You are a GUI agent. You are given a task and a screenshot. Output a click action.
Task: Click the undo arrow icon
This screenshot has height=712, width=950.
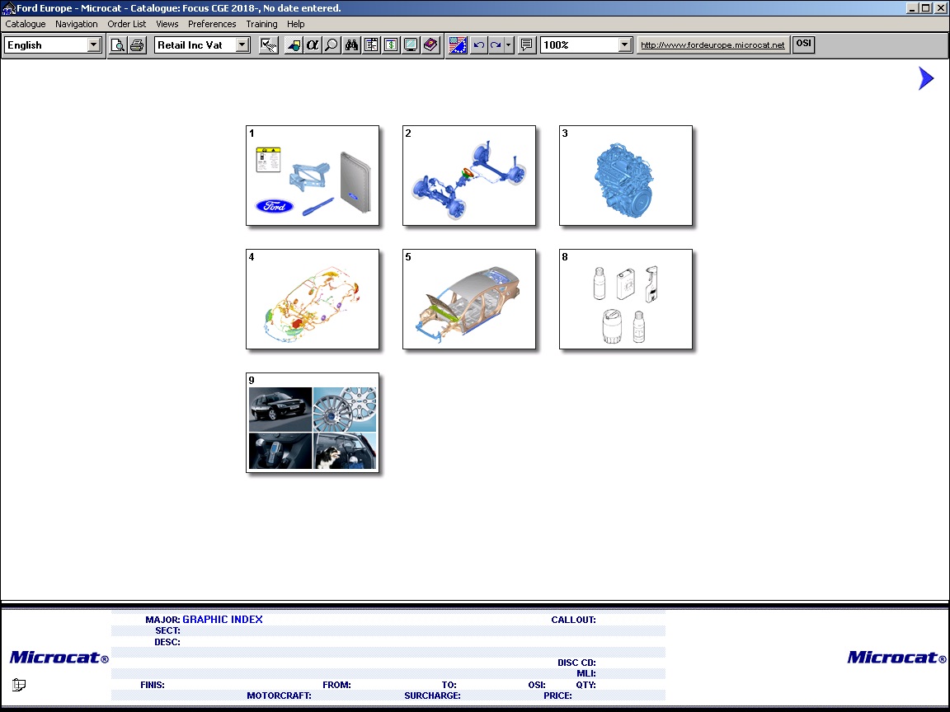[478, 45]
